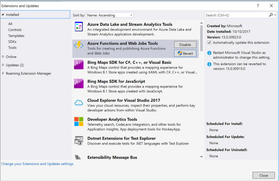Disable the Azure Functions extension
The height and width of the screenshot is (181, 279).
point(185,45)
